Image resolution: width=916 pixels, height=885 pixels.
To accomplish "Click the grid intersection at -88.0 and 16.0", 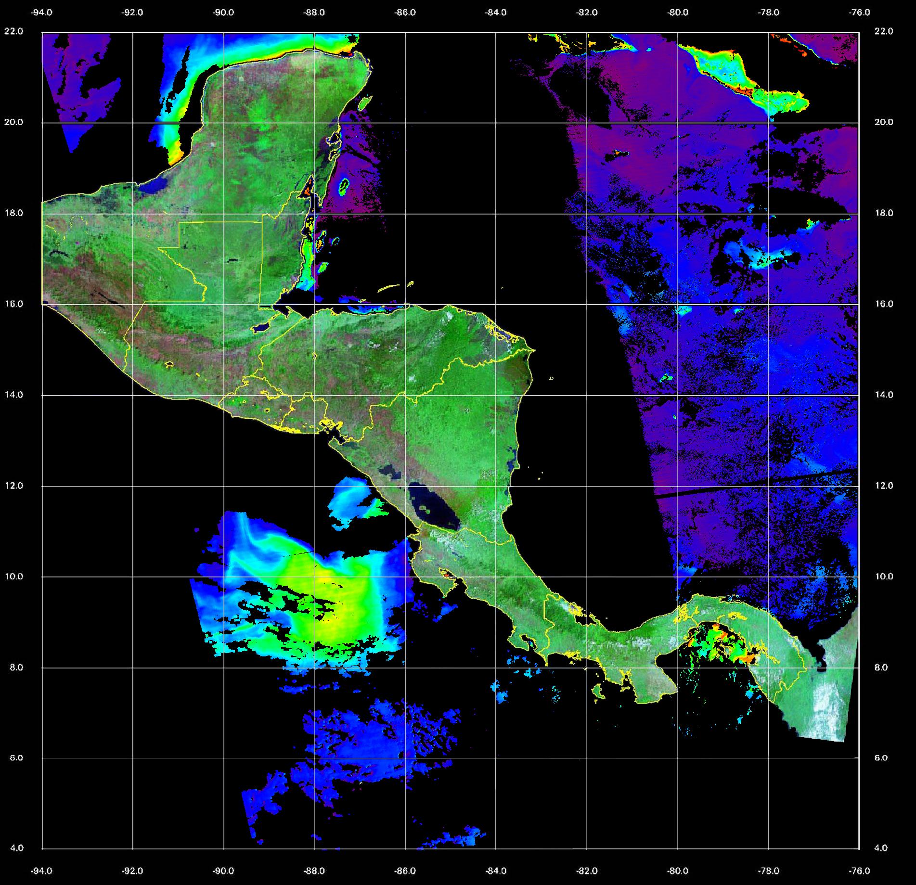I will (314, 304).
